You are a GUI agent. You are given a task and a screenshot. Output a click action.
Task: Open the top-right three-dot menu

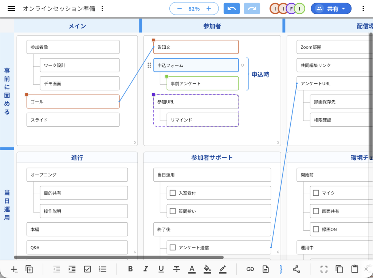click(363, 8)
